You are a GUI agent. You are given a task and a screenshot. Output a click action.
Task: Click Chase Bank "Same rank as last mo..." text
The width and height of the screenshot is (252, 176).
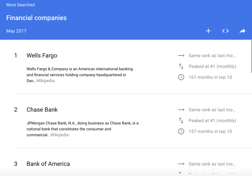(212, 110)
